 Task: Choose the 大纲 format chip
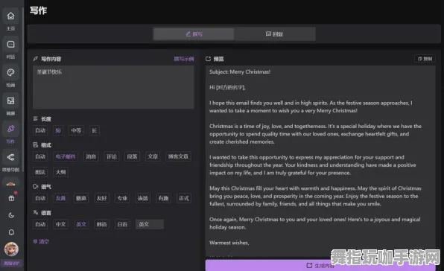(60, 172)
